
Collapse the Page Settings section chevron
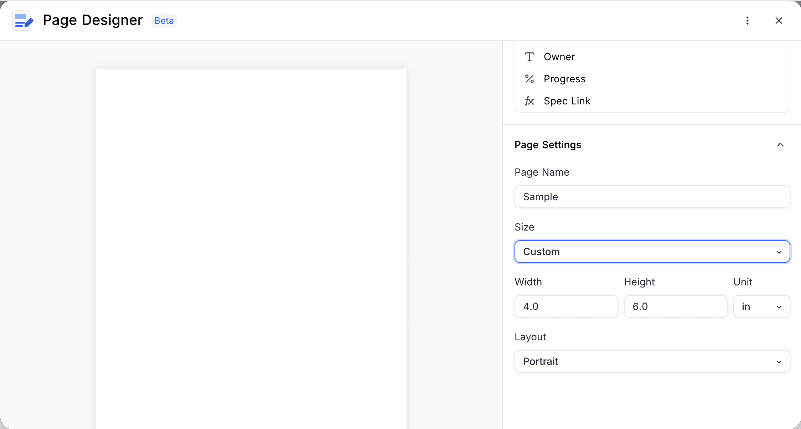coord(780,145)
